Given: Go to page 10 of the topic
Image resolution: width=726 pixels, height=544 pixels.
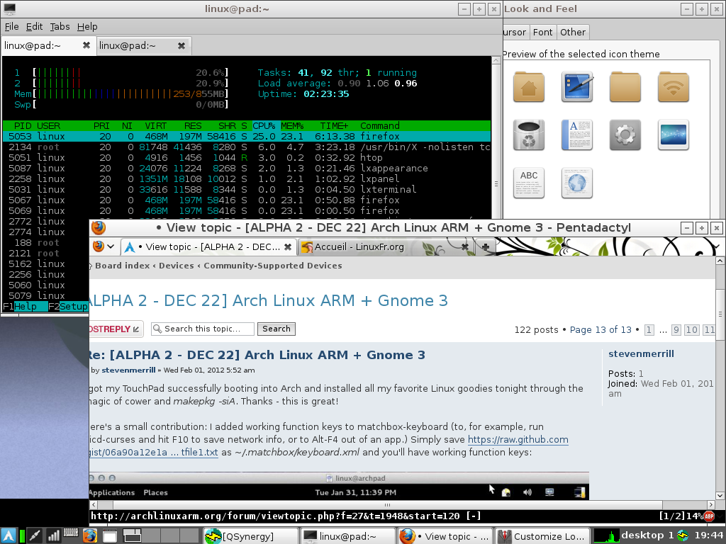Looking at the screenshot, I should click(x=692, y=330).
